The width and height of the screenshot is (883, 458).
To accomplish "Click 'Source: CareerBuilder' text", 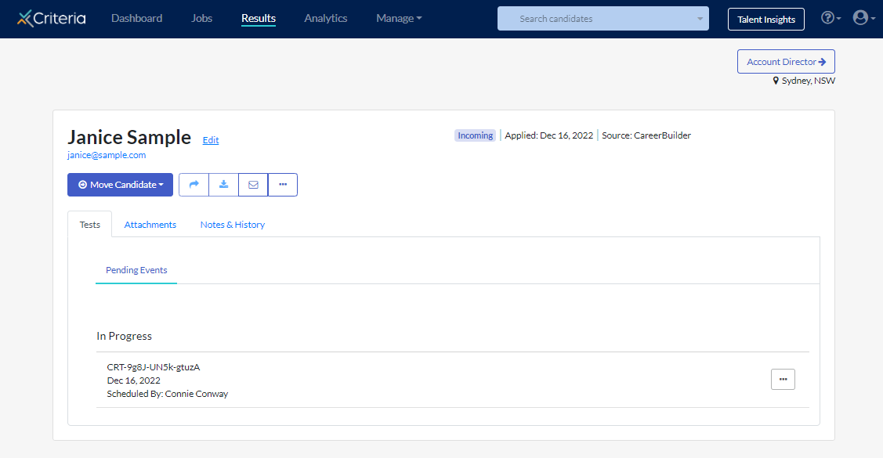I will (x=646, y=135).
